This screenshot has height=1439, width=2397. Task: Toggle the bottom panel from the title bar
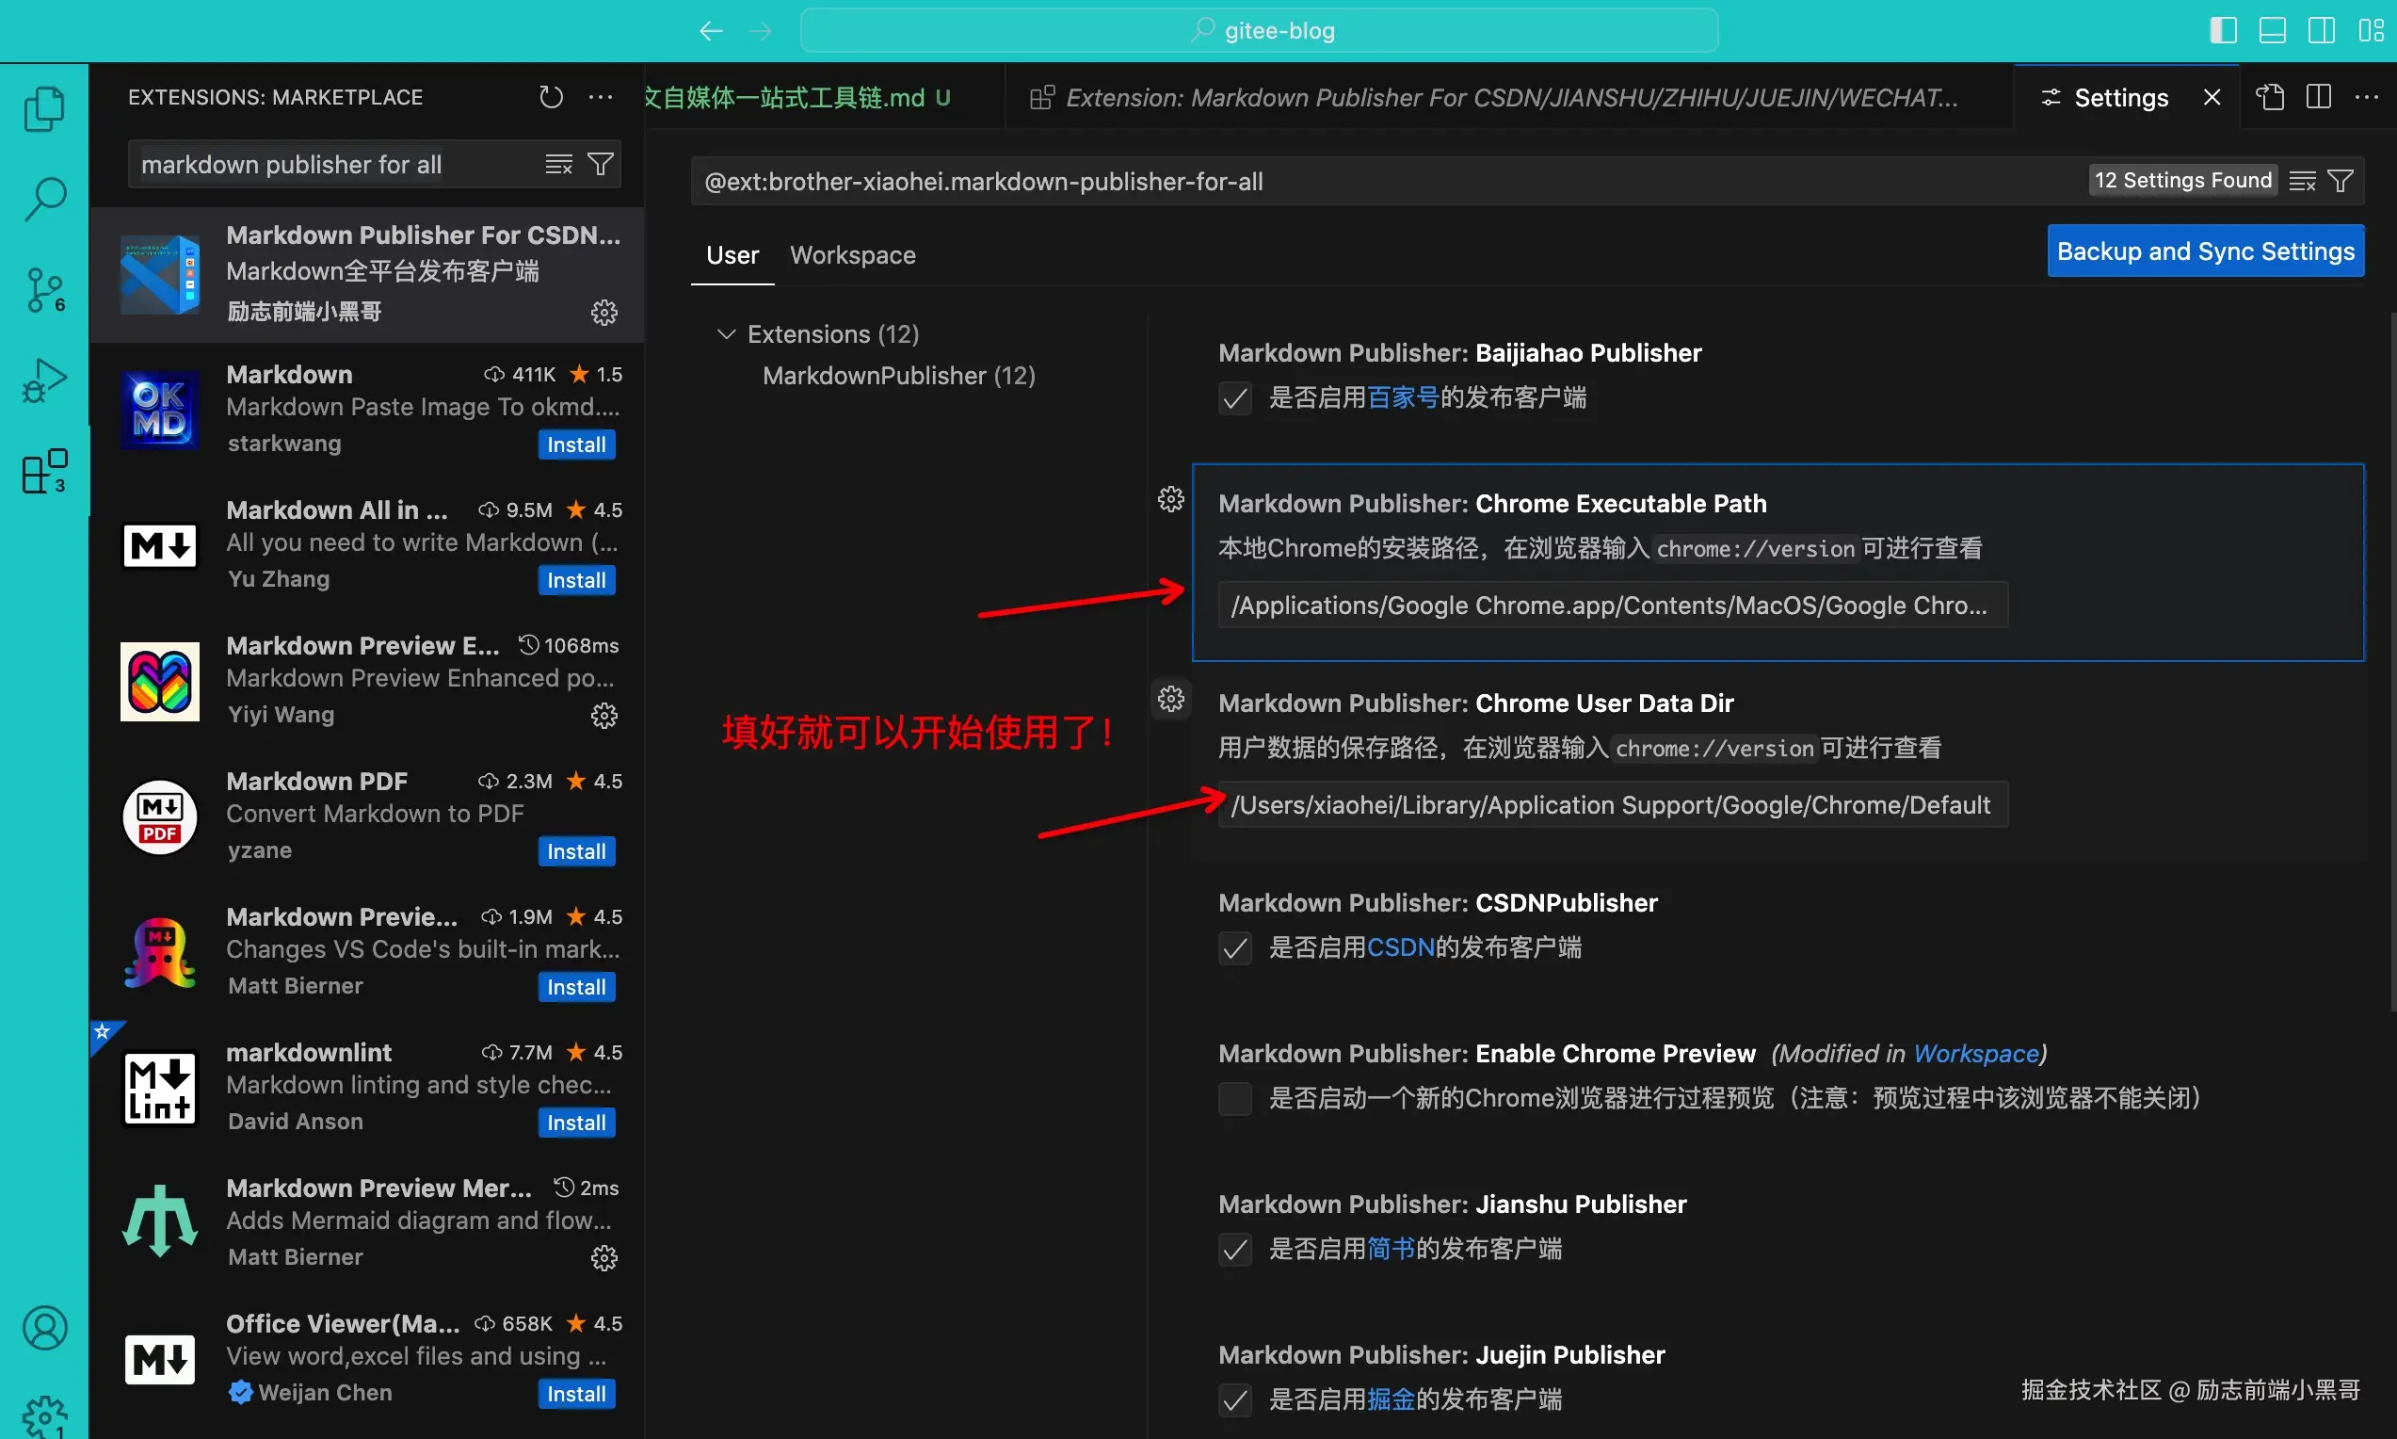pos(2272,29)
